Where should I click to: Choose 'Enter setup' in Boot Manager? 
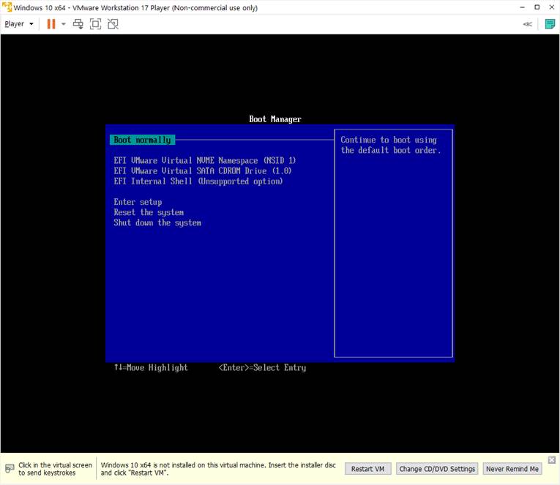click(138, 202)
